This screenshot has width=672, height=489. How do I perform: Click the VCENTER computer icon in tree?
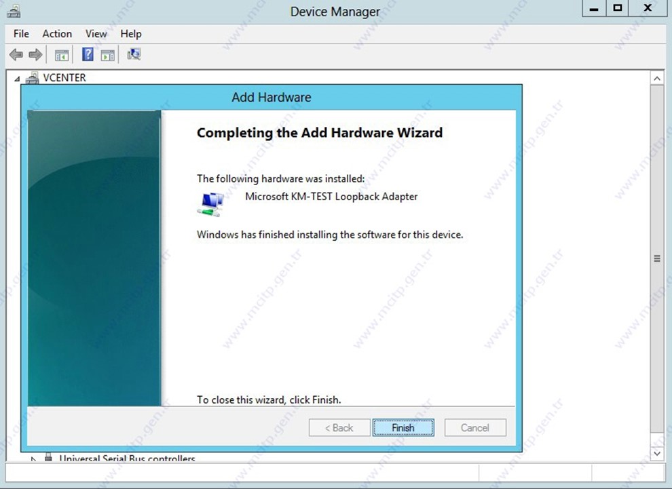click(x=32, y=77)
